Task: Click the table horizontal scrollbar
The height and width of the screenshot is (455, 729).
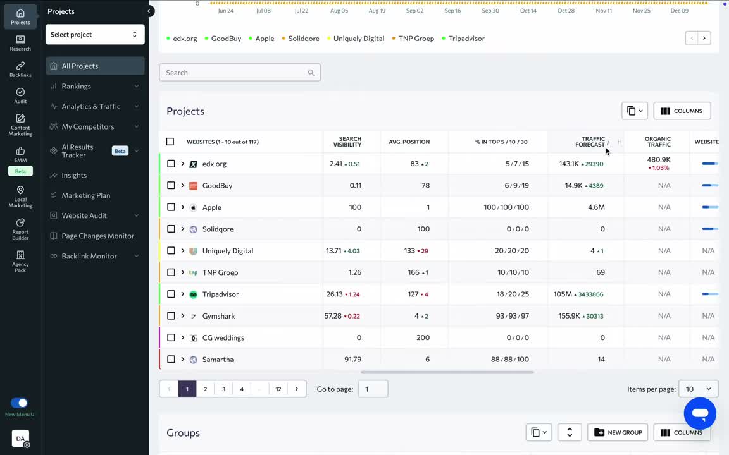Action: tap(447, 372)
